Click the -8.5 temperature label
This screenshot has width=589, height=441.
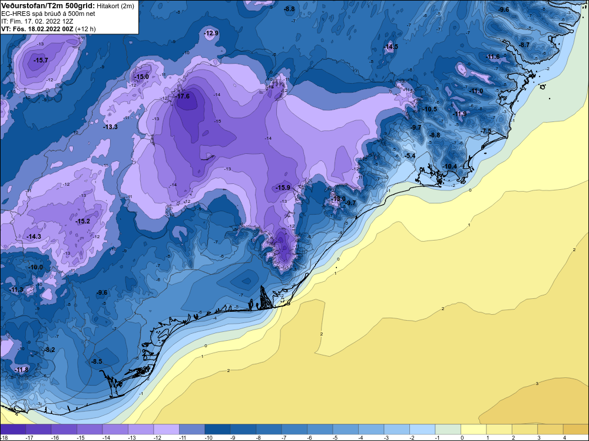pyautogui.click(x=97, y=361)
